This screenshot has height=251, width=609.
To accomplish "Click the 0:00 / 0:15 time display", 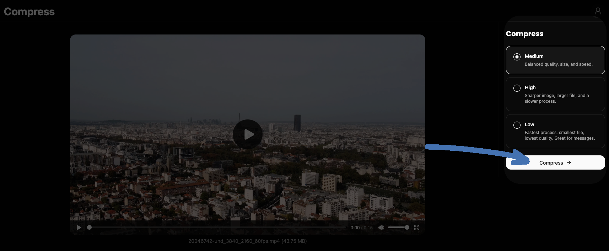I will tap(361, 228).
